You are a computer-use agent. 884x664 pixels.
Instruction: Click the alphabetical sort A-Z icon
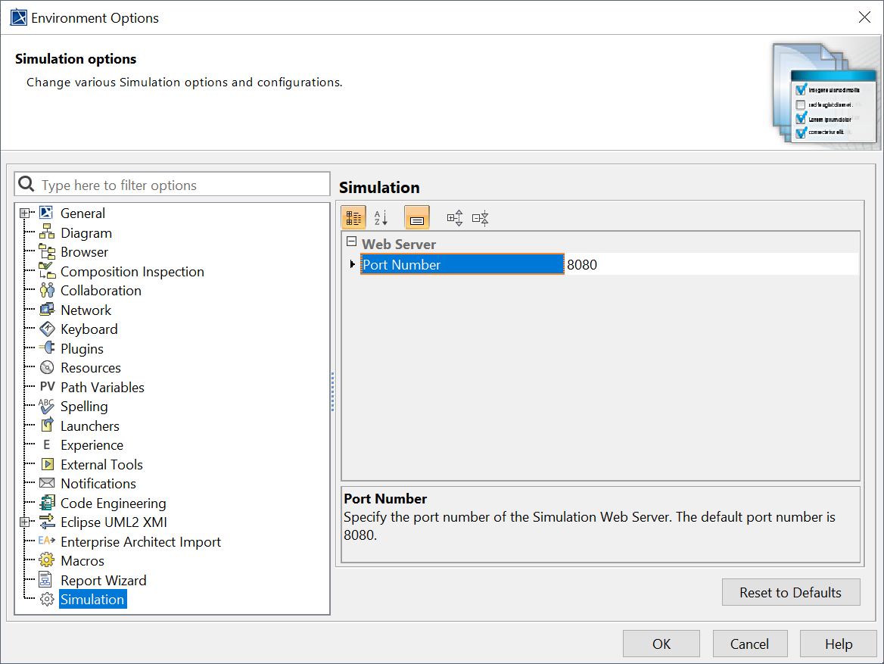pos(381,218)
